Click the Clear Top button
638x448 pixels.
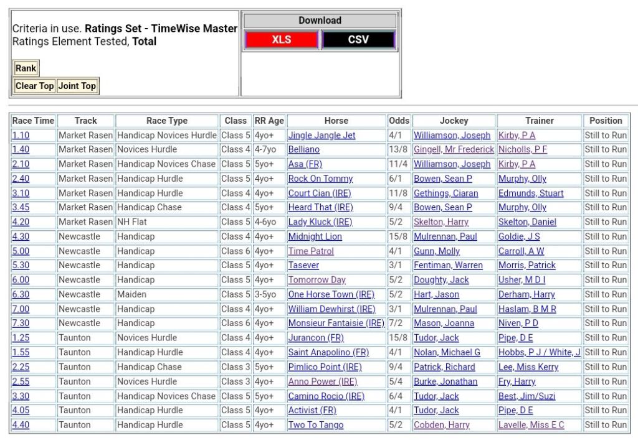(x=34, y=86)
